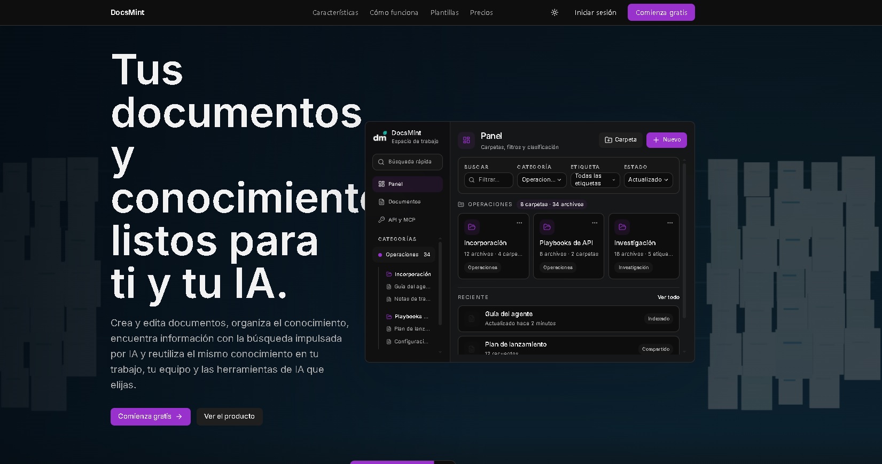Click the folder icon beside OPERACIONES heading

[x=461, y=205]
